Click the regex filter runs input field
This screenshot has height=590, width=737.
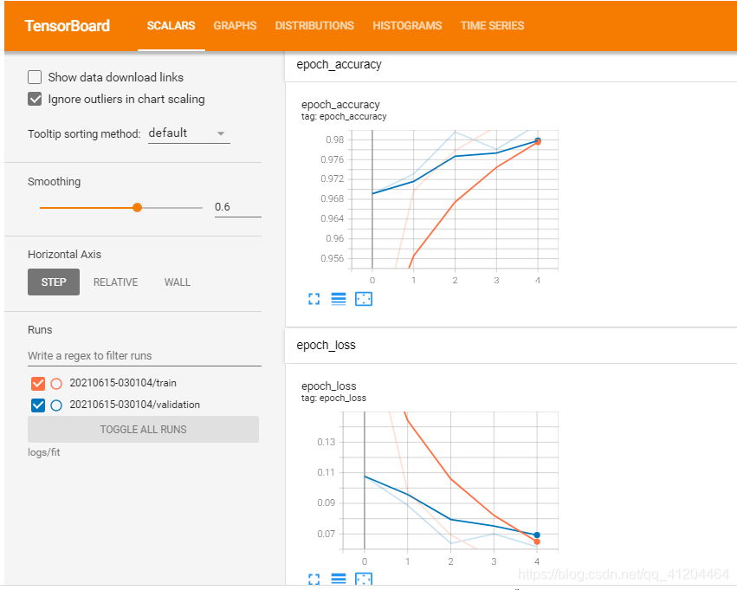coord(143,355)
